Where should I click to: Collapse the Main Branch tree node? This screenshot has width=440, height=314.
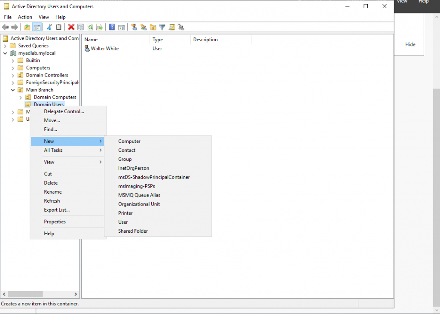(x=13, y=90)
